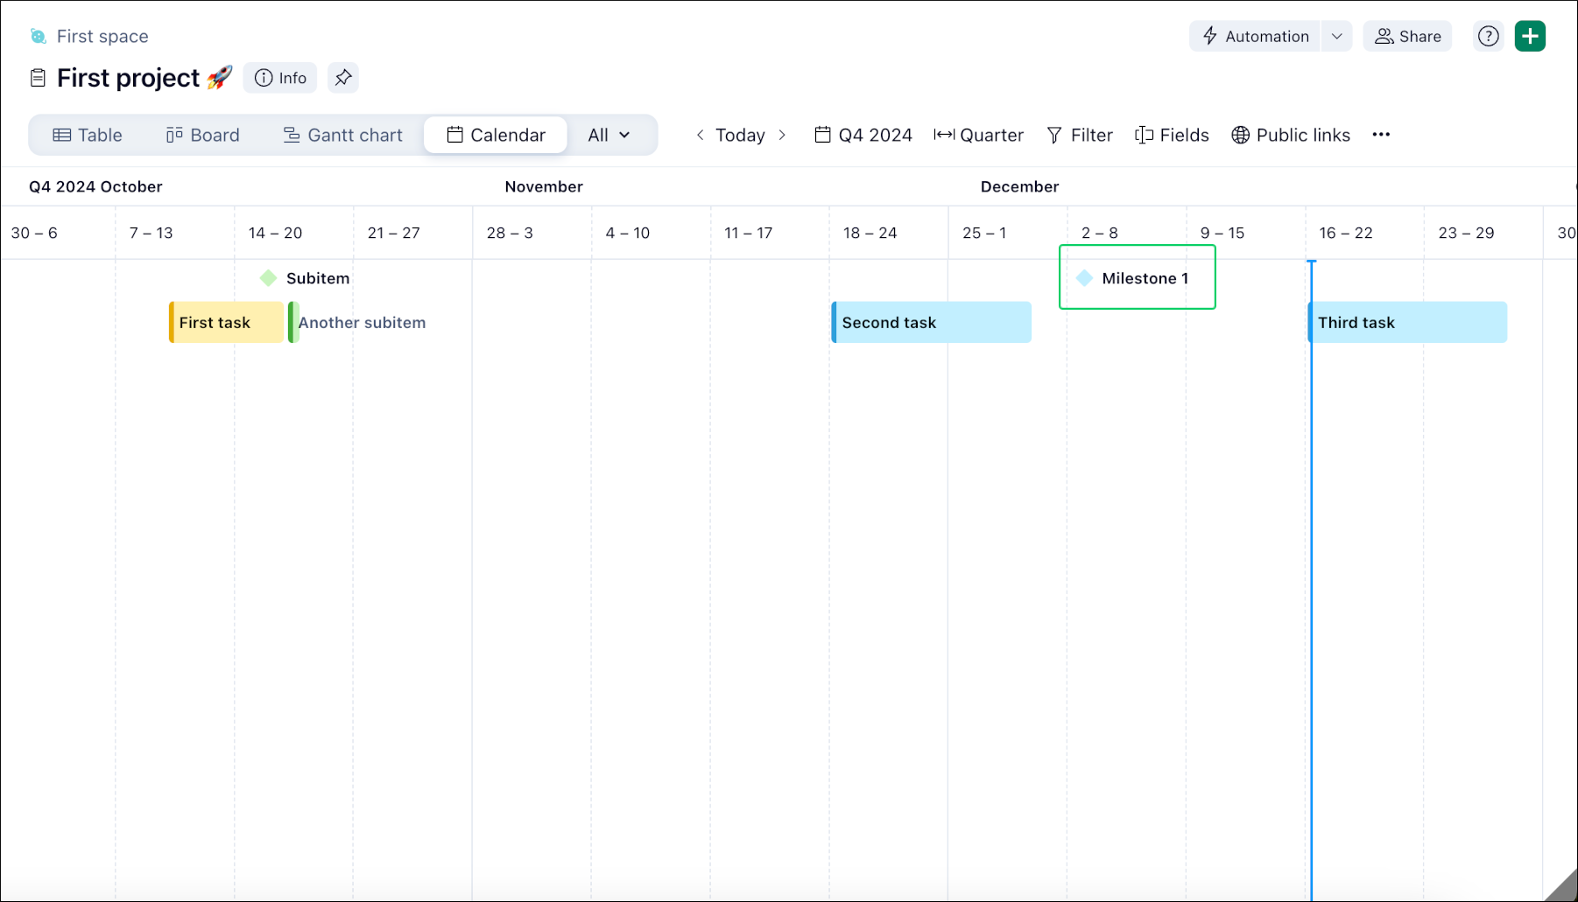
Task: Open the help question mark icon
Action: tap(1489, 36)
